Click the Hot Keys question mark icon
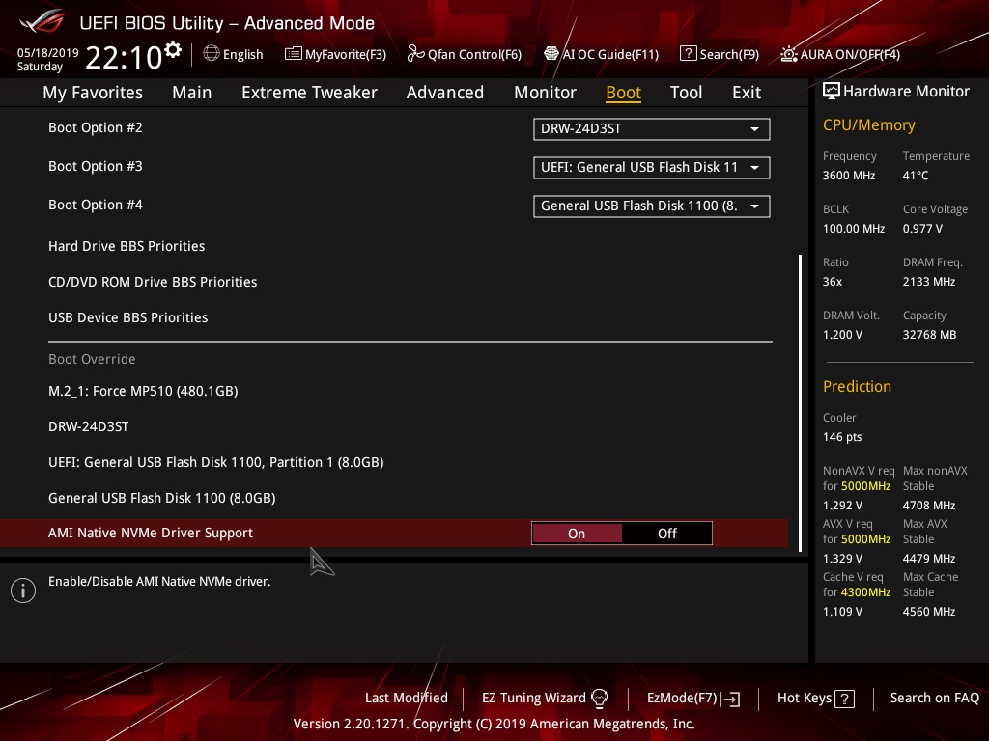The image size is (989, 741). tap(844, 699)
